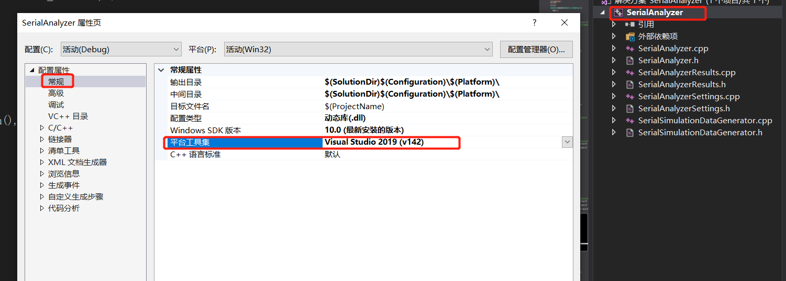Collapse the SerialAnalyzer project node in Solution Explorer
The height and width of the screenshot is (281, 786).
coord(603,13)
